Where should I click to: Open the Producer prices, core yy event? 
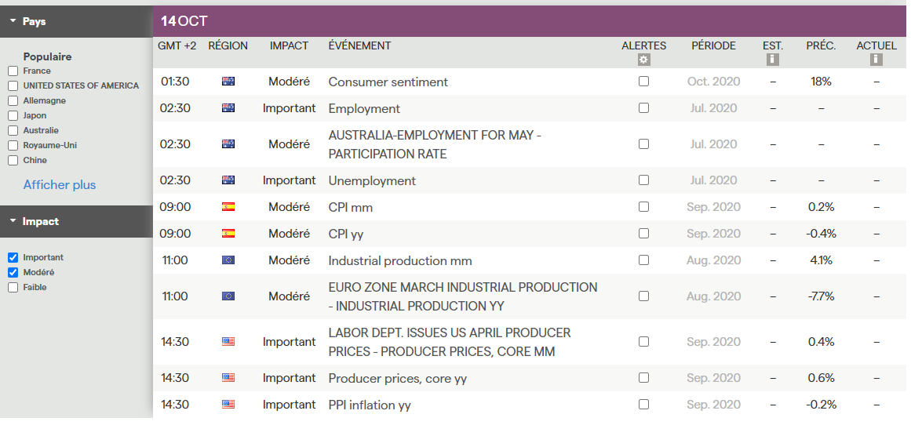pyautogui.click(x=397, y=378)
